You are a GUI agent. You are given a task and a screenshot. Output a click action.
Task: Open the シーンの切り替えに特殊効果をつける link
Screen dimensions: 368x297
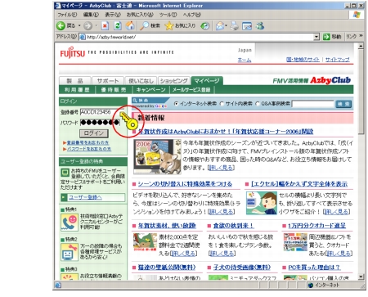pos(185,184)
